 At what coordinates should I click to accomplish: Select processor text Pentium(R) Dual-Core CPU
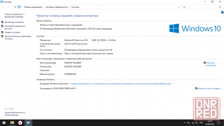click(76, 40)
